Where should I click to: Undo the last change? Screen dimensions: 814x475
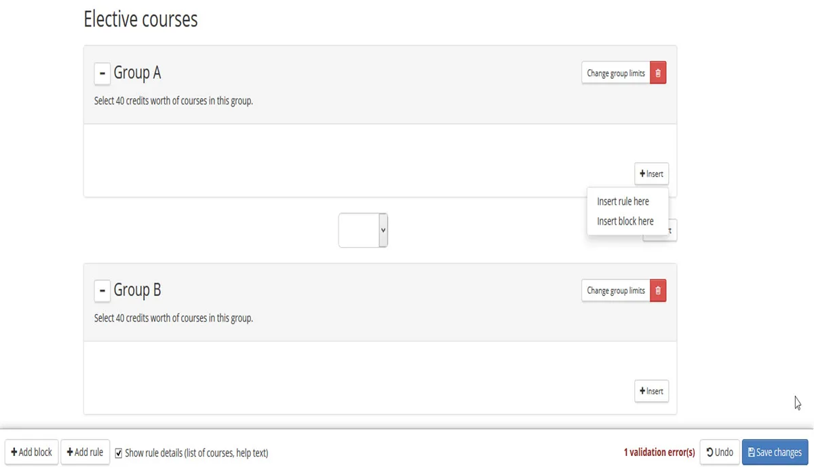719,453
